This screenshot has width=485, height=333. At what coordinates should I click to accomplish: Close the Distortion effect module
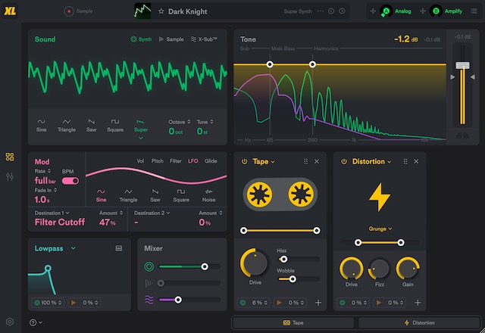pos(416,161)
